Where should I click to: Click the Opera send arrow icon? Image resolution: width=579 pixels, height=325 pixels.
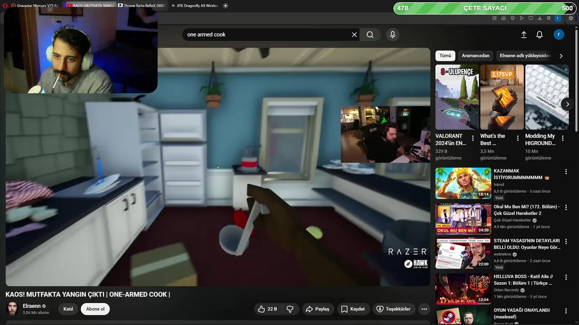(x=522, y=18)
